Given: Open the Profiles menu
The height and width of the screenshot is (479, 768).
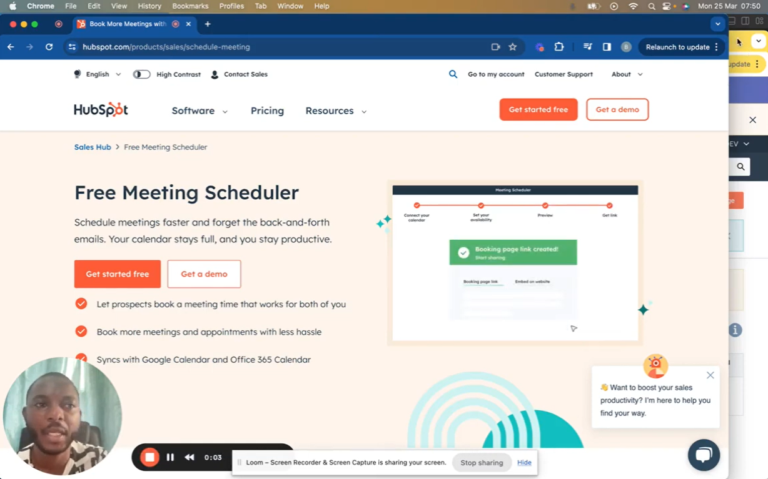Looking at the screenshot, I should click(231, 6).
